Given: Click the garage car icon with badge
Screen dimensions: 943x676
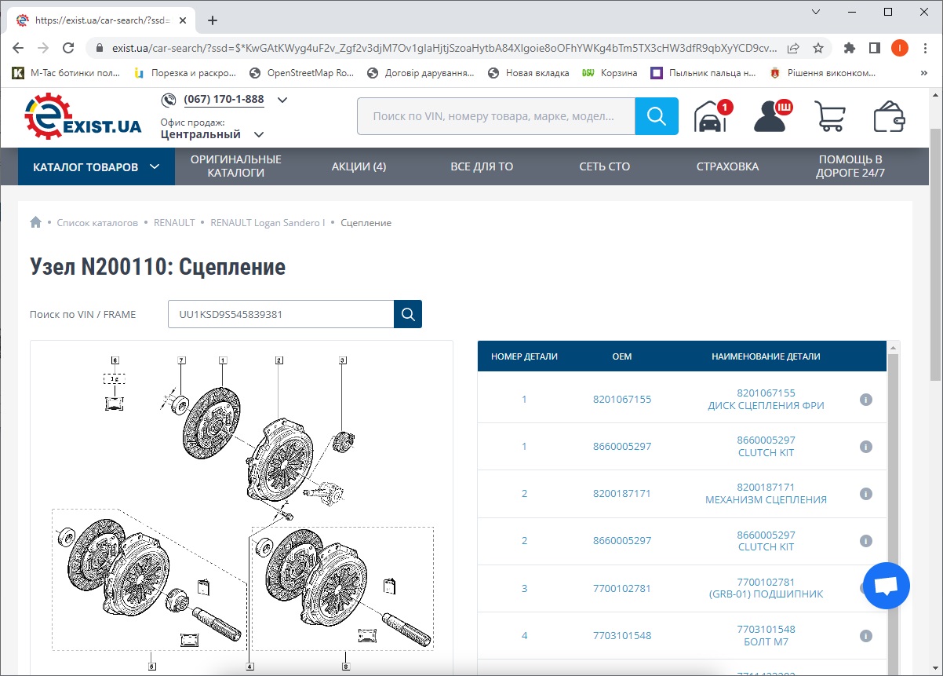Looking at the screenshot, I should coord(710,117).
